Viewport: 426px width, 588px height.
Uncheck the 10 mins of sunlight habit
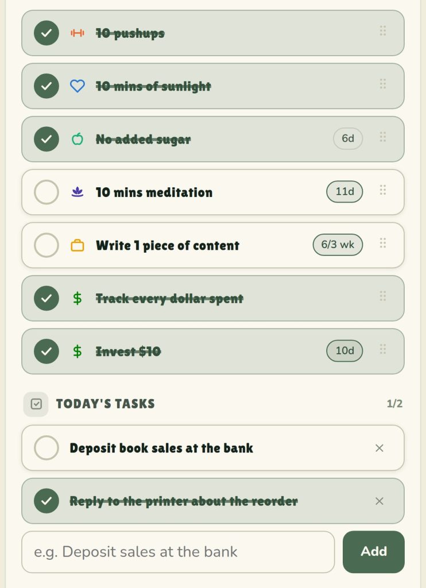46,86
